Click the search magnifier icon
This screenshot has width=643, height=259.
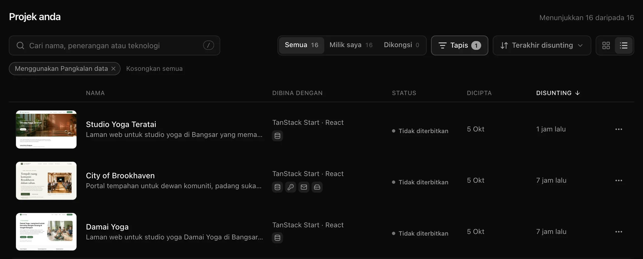20,45
